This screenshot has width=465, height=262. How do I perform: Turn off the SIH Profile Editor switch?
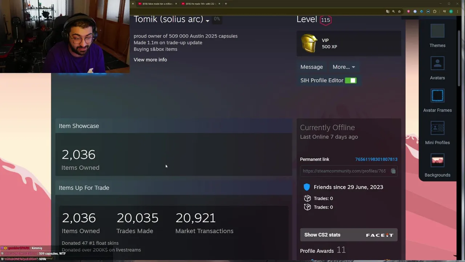tap(351, 80)
